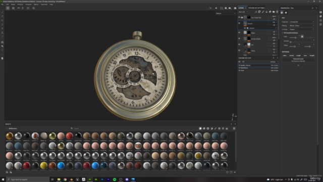Open the Base color channel dropdown
This screenshot has height=182, width=323.
coord(243,12)
